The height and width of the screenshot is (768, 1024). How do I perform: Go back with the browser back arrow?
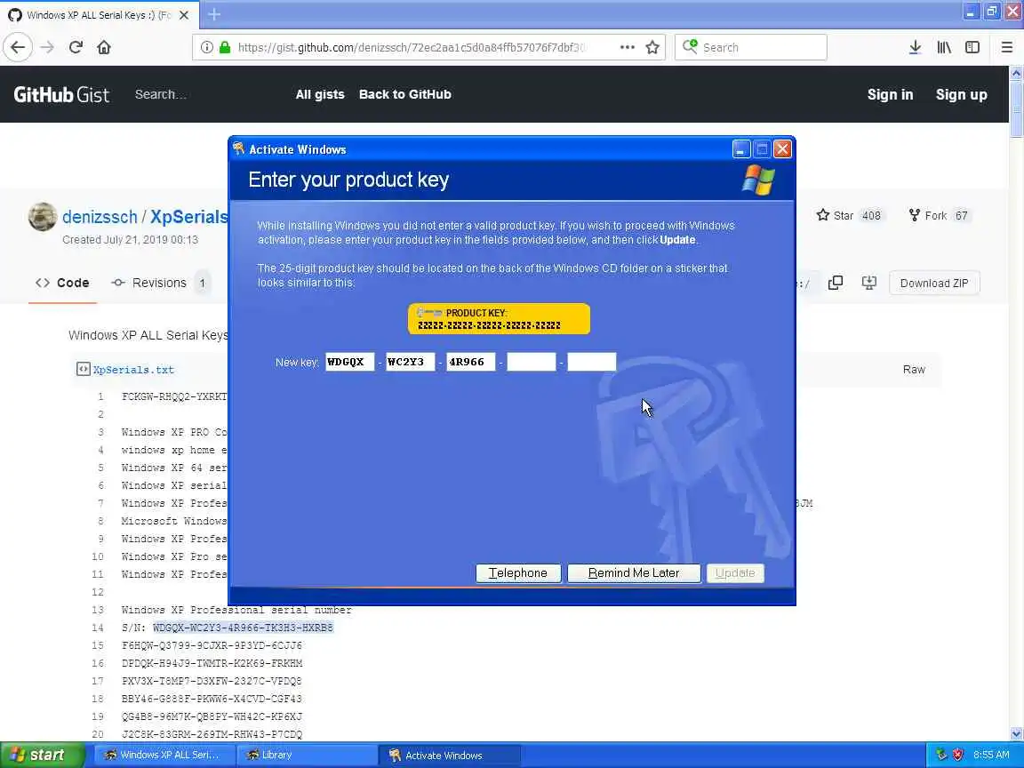(x=18, y=47)
